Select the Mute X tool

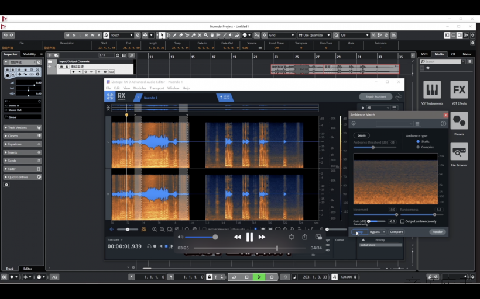pyautogui.click(x=200, y=35)
